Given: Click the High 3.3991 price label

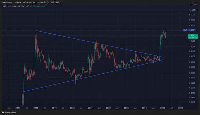Looking at the screenshot, I should 189,30.
